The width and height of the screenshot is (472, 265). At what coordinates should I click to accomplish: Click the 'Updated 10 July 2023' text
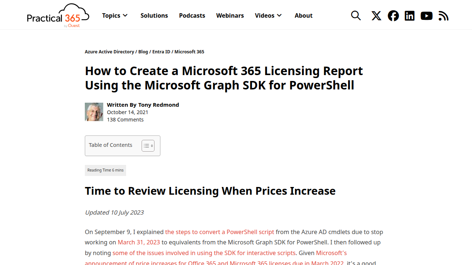[114, 212]
